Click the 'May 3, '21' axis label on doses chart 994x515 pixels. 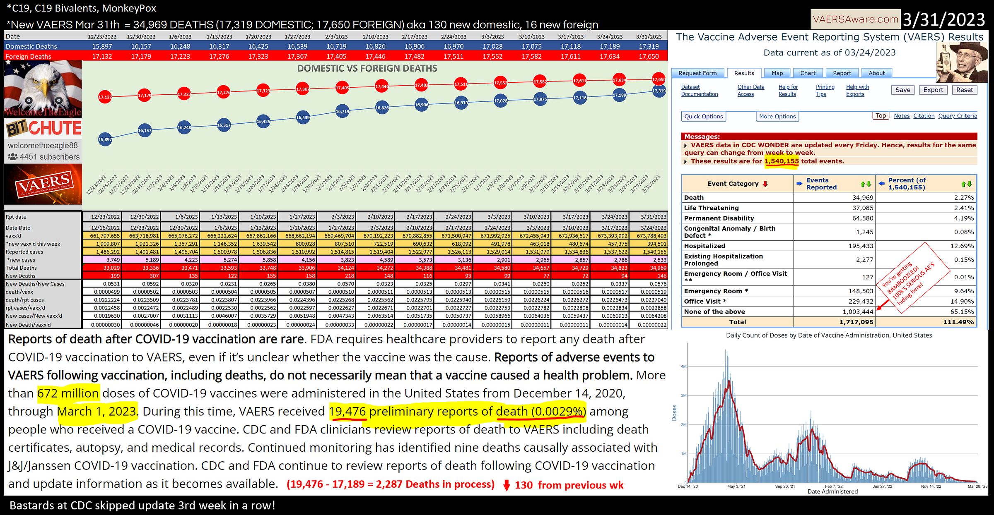[x=736, y=486]
